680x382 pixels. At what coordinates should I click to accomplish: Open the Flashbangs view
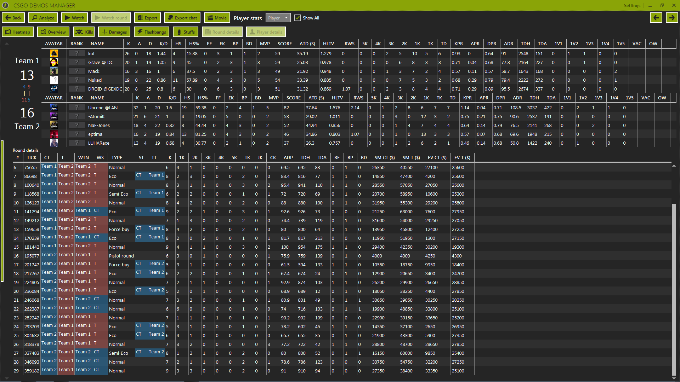tap(152, 32)
